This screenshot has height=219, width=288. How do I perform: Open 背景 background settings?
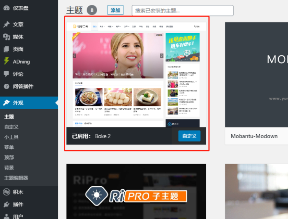tap(9, 167)
